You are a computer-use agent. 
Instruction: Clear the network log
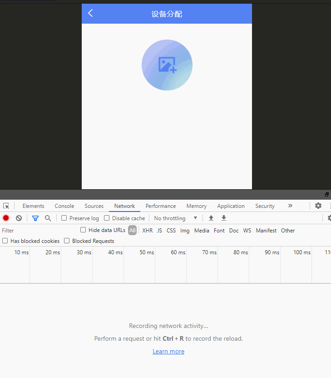click(19, 218)
